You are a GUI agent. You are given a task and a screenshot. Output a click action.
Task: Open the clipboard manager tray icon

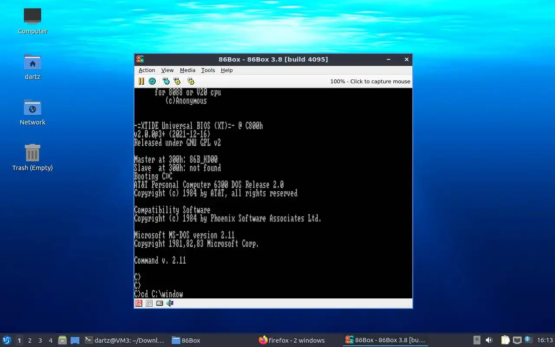point(505,340)
